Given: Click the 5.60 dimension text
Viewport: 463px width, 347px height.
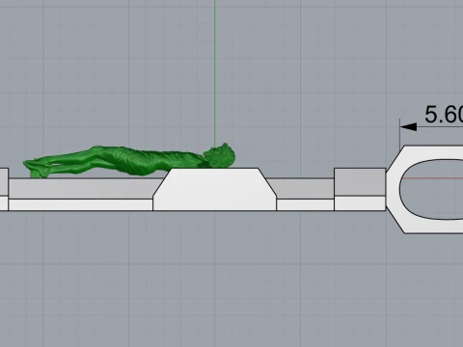Looking at the screenshot, I should pyautogui.click(x=444, y=115).
